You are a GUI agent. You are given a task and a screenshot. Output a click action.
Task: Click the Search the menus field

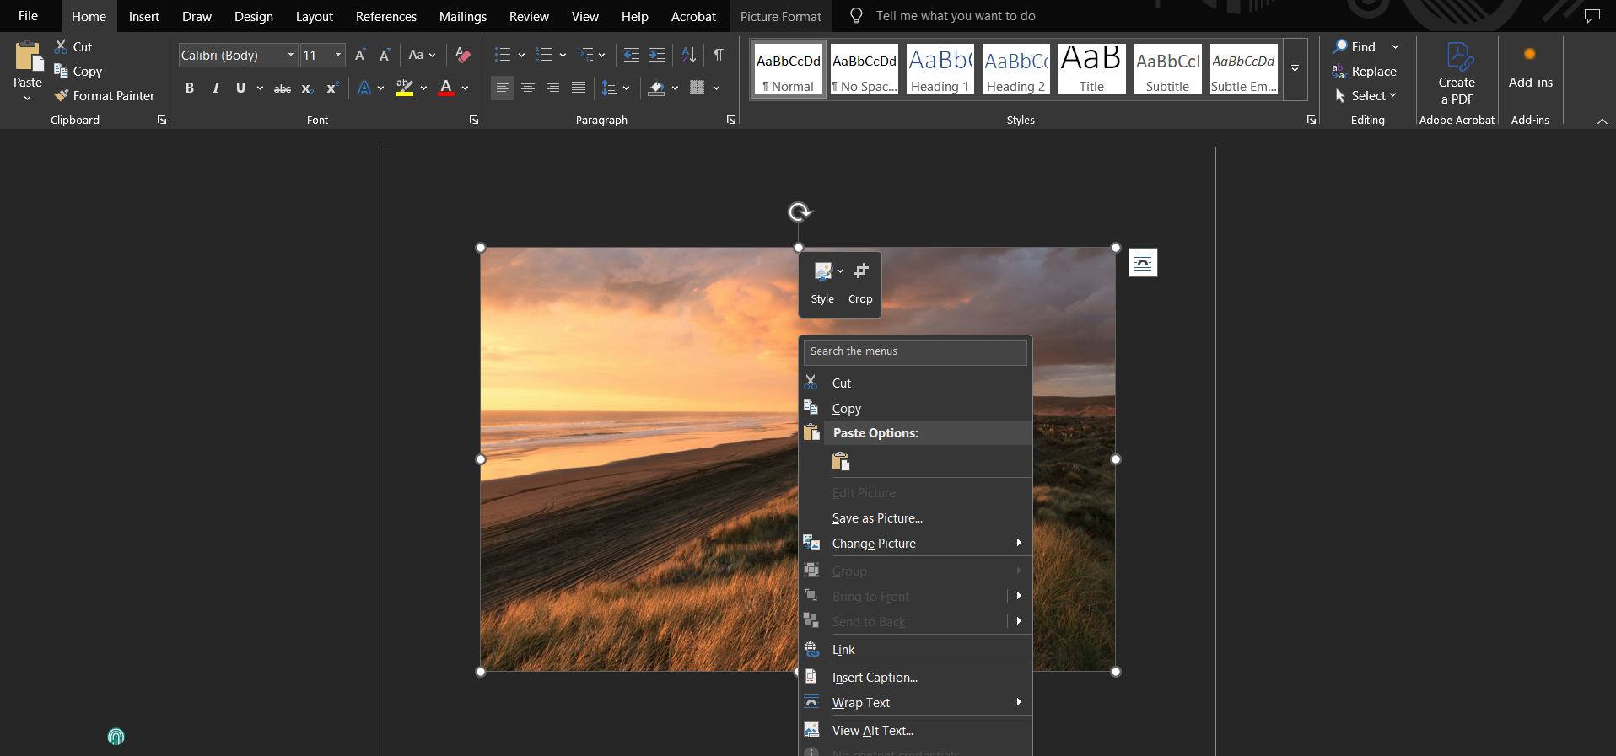915,351
